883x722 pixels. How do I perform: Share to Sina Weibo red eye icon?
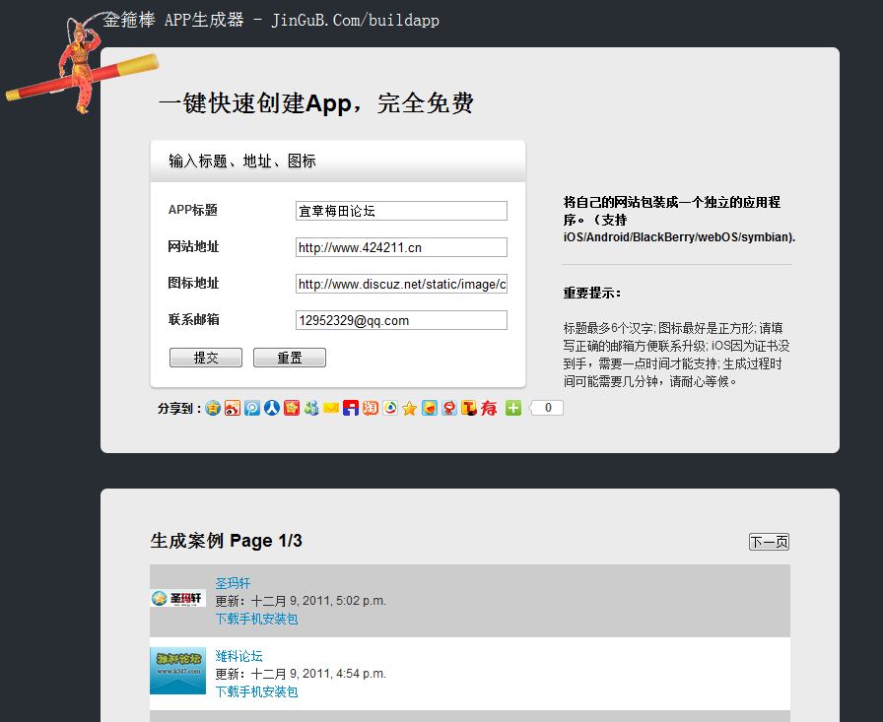pos(233,408)
